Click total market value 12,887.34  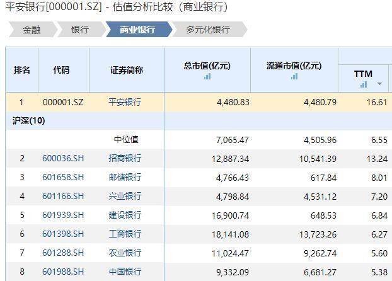tap(231, 159)
